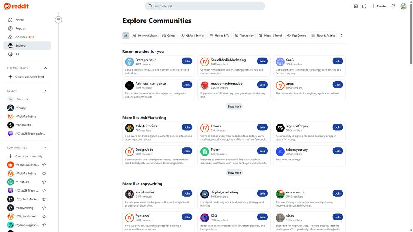The height and width of the screenshot is (232, 413).
Task: Collapse the Recent section chevron
Action: click(45, 91)
